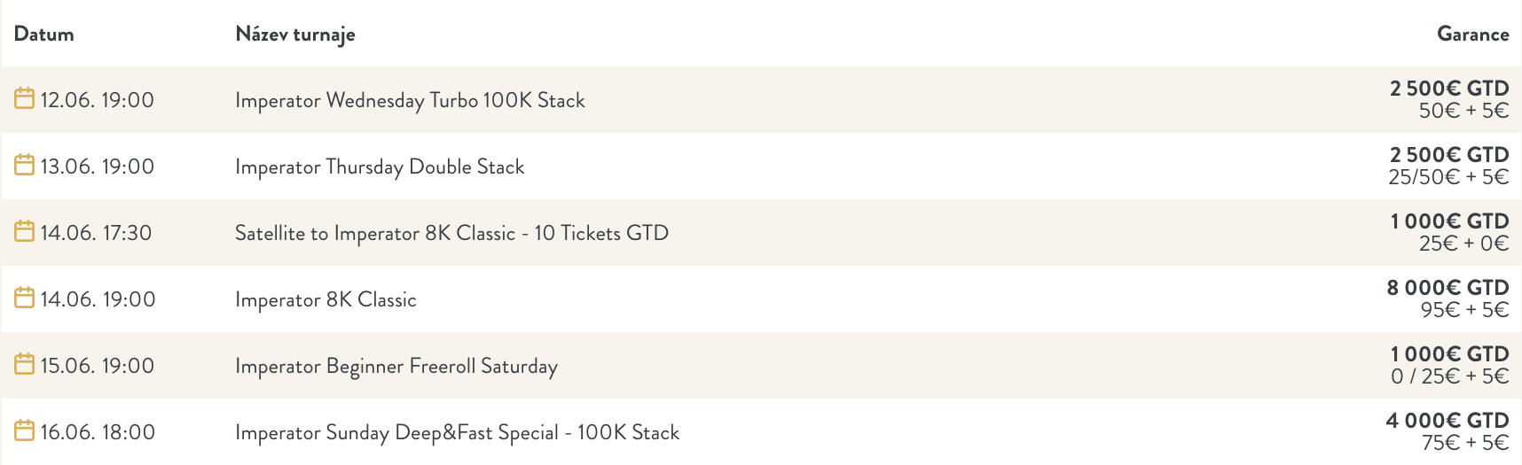Open Imperator Thursday Double Stack tournament
The image size is (1522, 465).
click(x=380, y=167)
